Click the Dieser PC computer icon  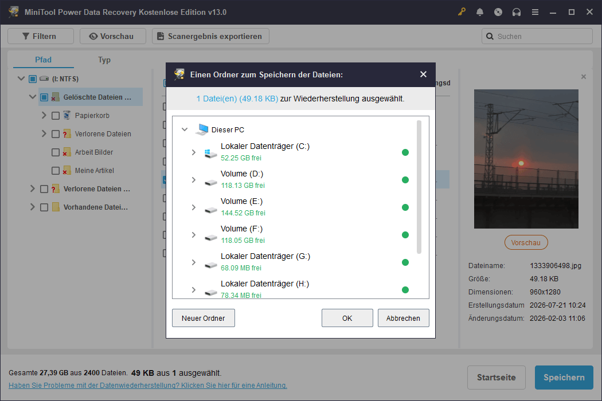[x=202, y=129]
